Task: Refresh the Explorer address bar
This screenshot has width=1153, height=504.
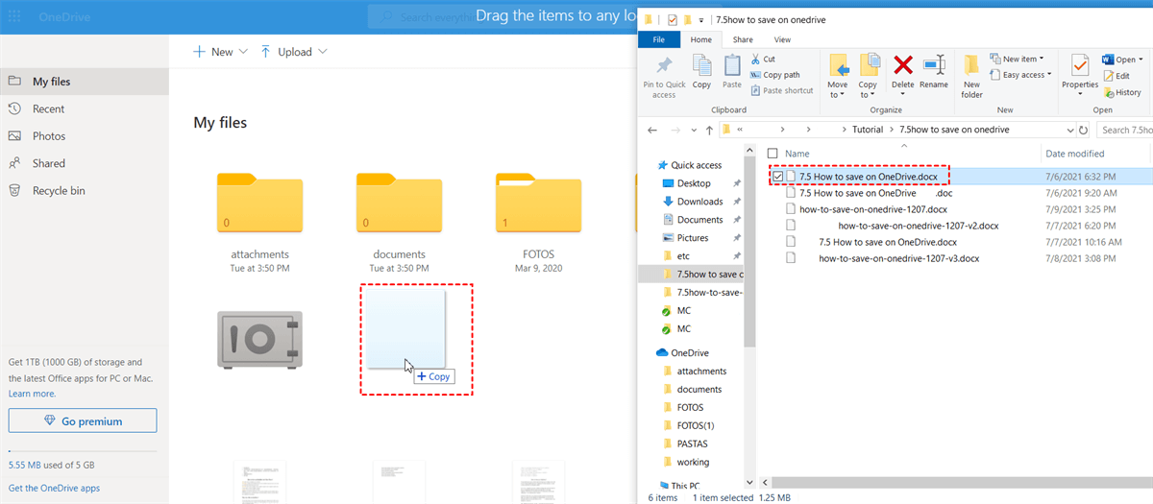Action: tap(1083, 130)
